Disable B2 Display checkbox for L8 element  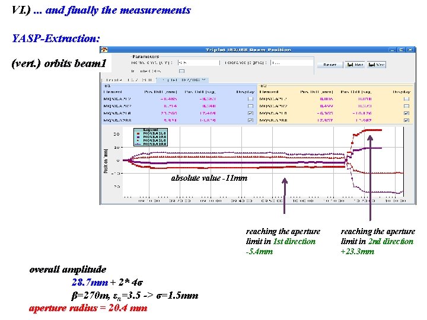pyautogui.click(x=406, y=113)
